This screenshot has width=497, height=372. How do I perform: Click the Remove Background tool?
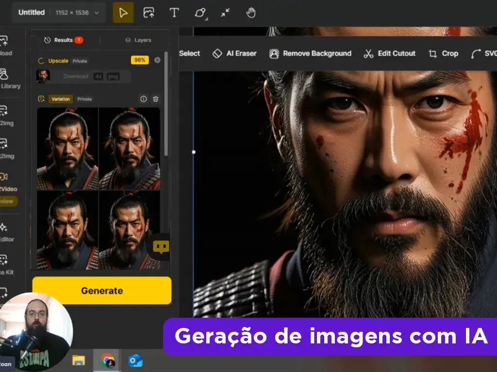point(310,53)
